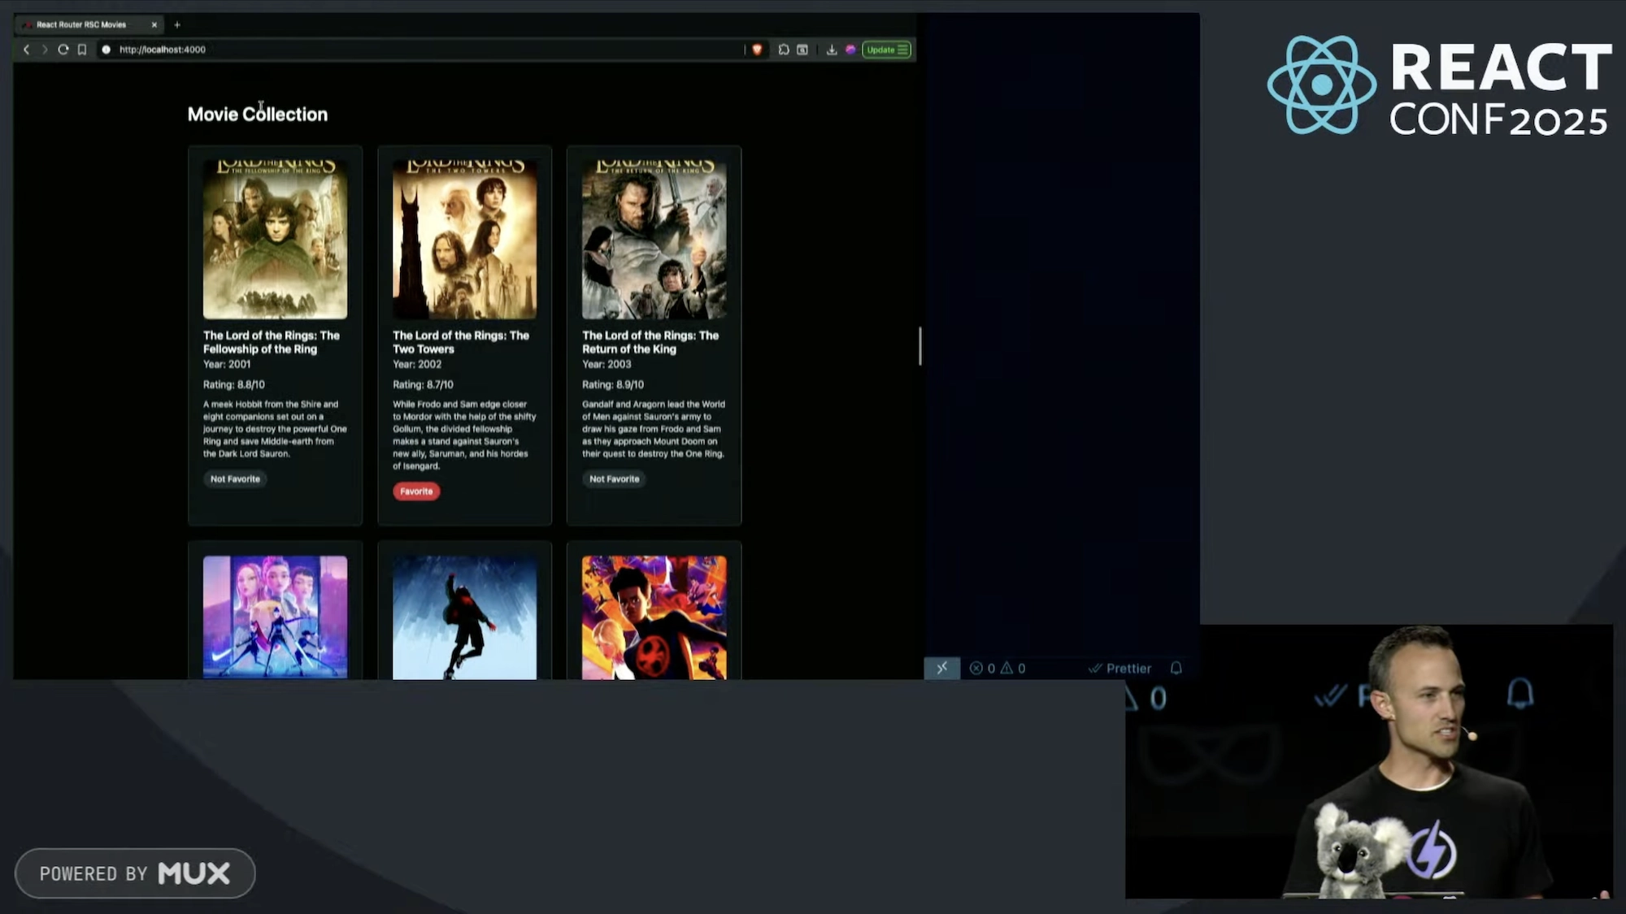Toggle Not Favorite on Return of the King
Image resolution: width=1626 pixels, height=914 pixels.
click(x=614, y=479)
